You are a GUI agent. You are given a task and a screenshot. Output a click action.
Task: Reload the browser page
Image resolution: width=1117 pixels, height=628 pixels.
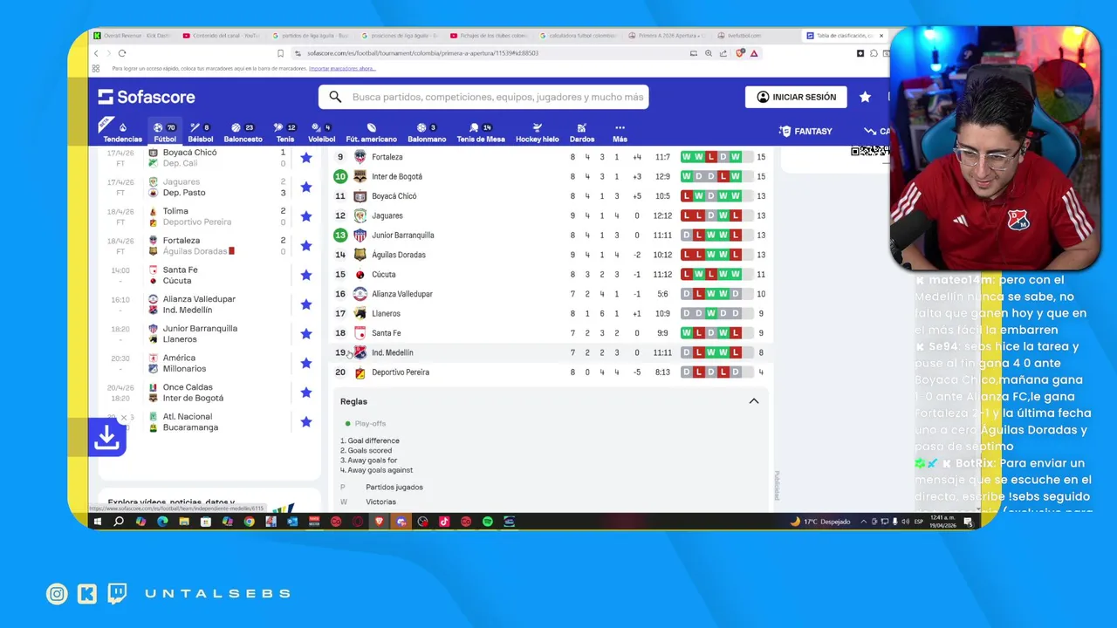point(122,53)
